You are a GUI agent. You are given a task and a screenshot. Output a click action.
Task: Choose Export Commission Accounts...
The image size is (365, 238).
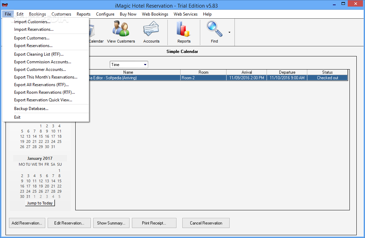46,62
